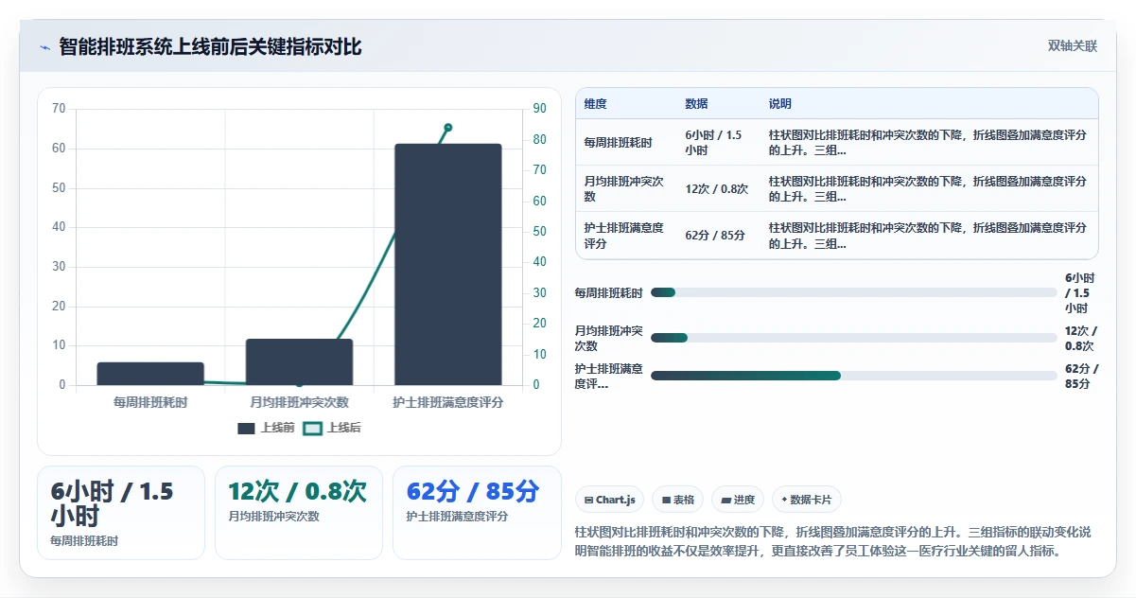This screenshot has width=1136, height=598.
Task: Toggle the 上线后 legend swatch
Action: point(312,429)
